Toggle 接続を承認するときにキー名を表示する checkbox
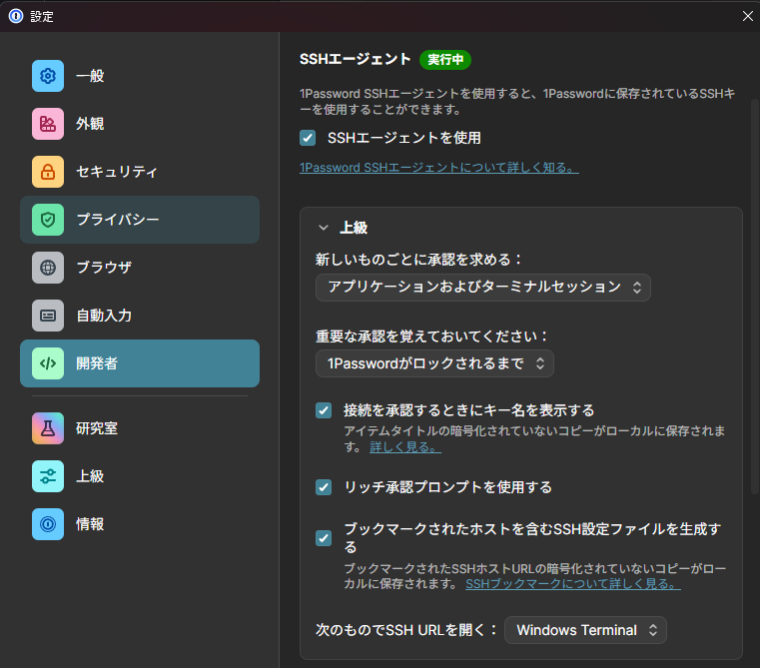The width and height of the screenshot is (760, 668). pyautogui.click(x=324, y=410)
